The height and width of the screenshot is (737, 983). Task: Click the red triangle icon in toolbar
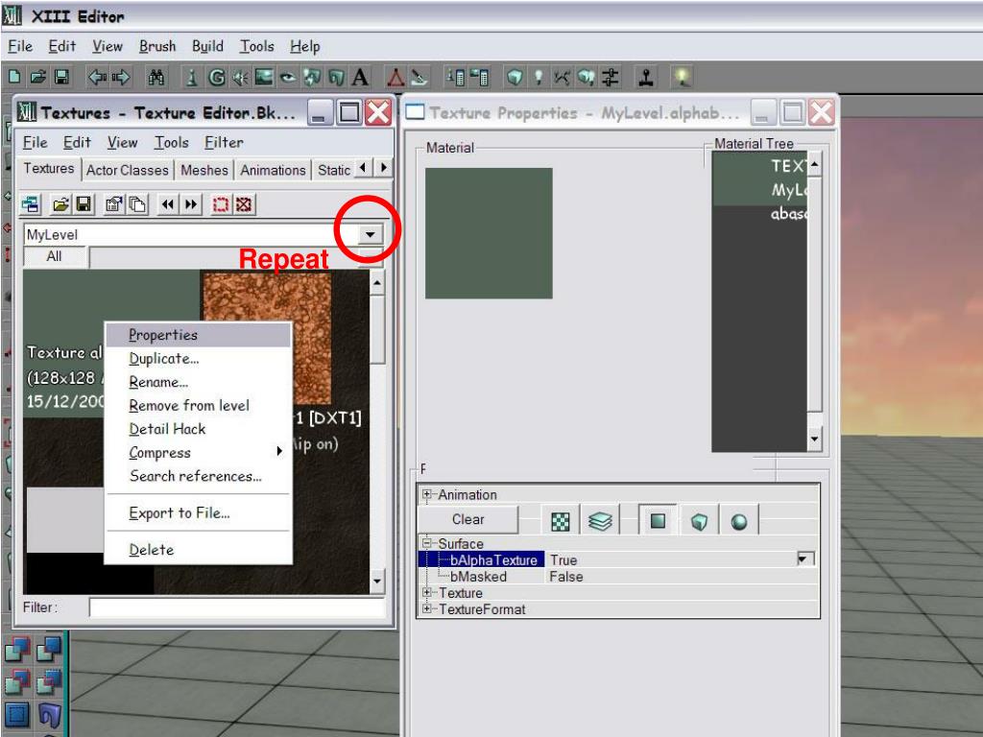[395, 77]
